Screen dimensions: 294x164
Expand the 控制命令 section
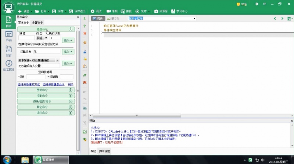pyautogui.click(x=71, y=96)
